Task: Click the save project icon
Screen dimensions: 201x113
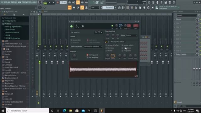Action: coord(166,3)
